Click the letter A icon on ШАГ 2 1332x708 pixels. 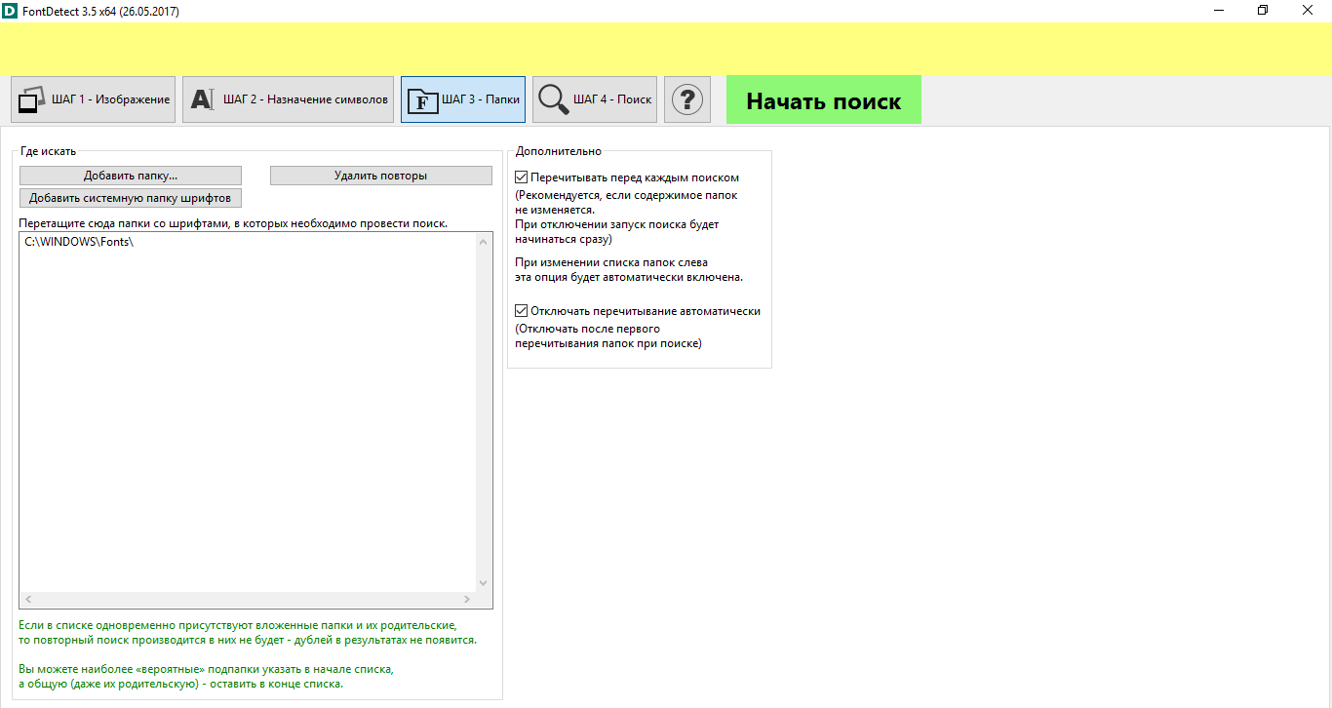click(202, 99)
